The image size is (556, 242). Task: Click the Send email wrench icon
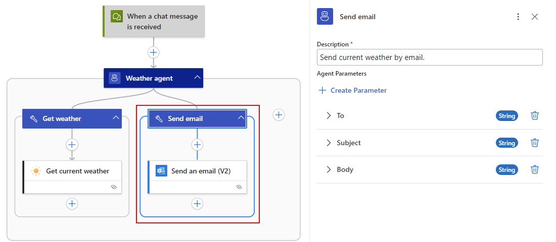159,118
